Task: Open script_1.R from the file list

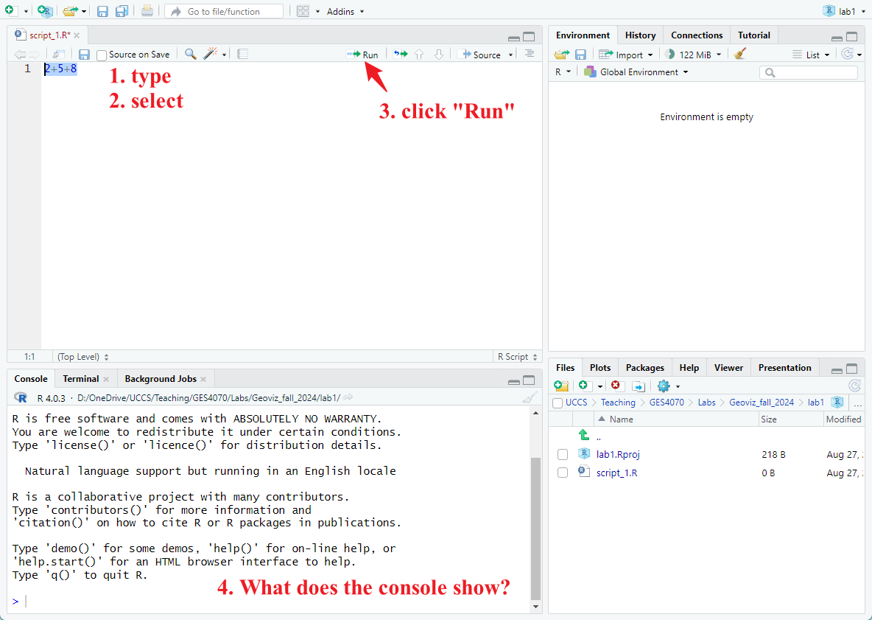Action: pyautogui.click(x=616, y=473)
